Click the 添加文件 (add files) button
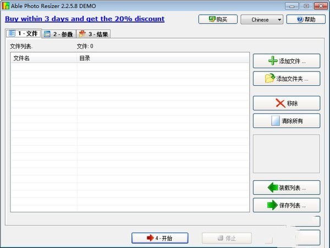 287,61
